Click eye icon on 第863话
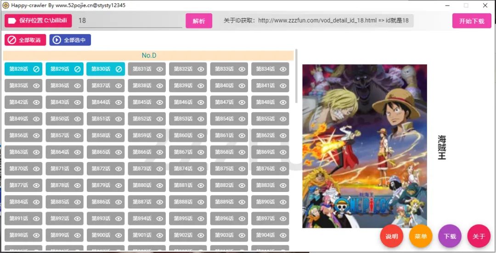496x253 pixels. [36, 152]
